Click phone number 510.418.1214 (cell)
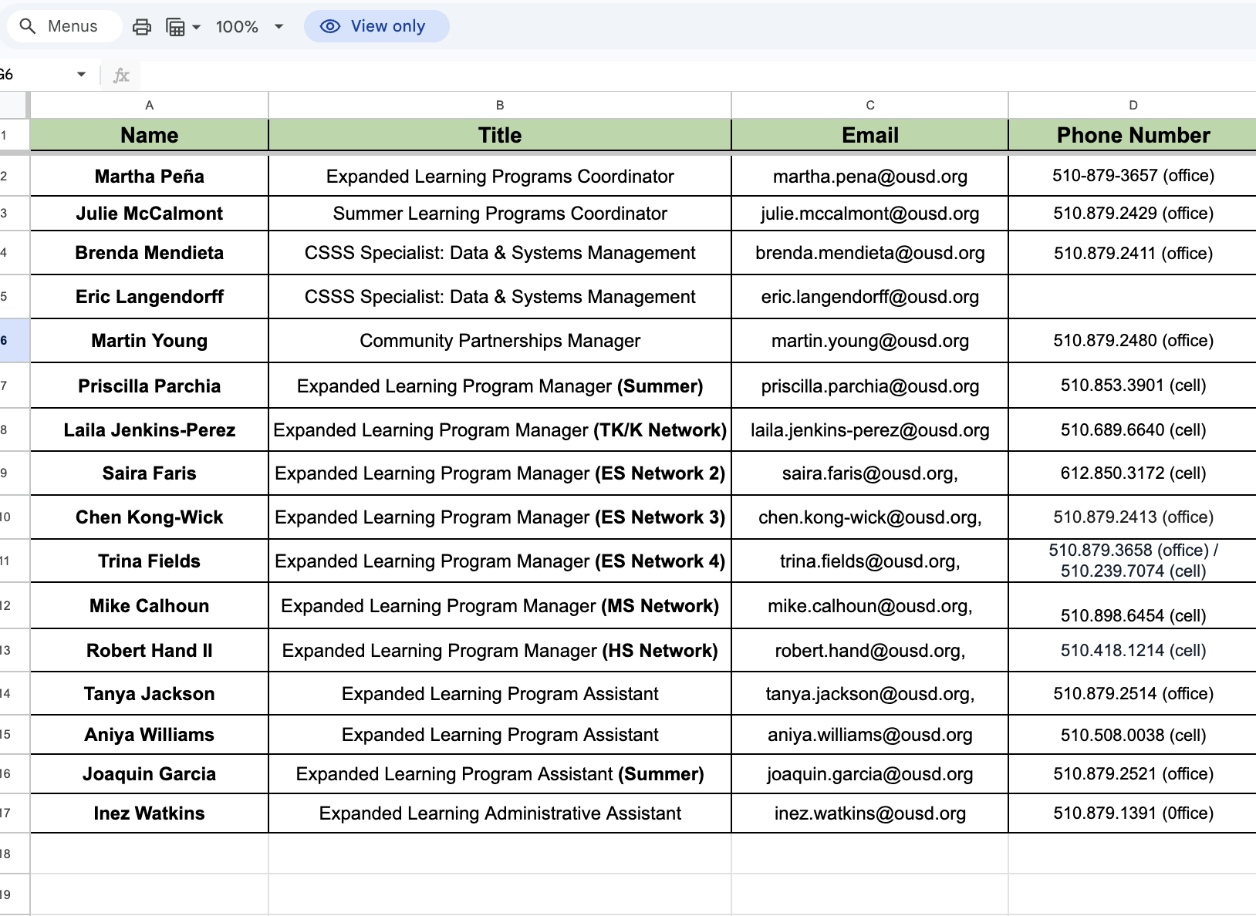 (1133, 651)
